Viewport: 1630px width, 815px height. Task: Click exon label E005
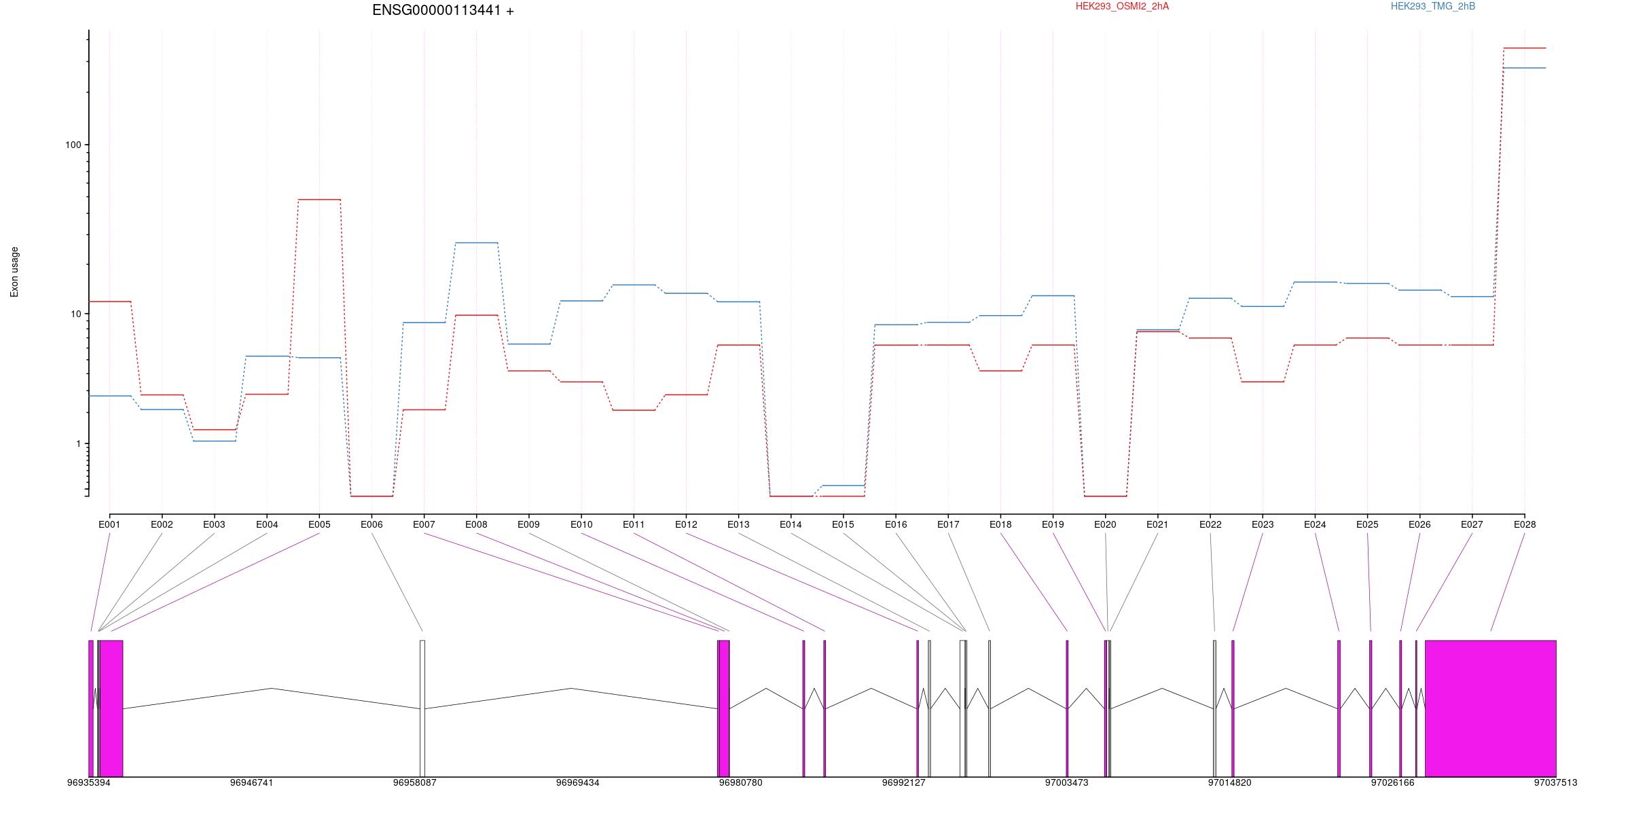pyautogui.click(x=319, y=524)
